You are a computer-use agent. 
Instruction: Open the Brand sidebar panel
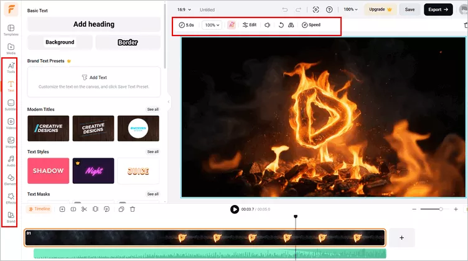pos(11,217)
